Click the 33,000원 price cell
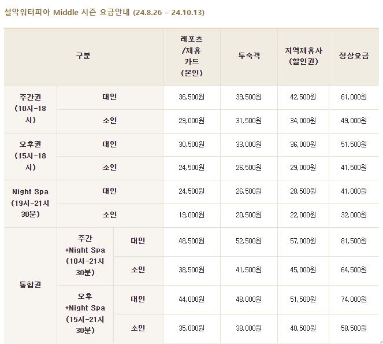 click(x=248, y=145)
